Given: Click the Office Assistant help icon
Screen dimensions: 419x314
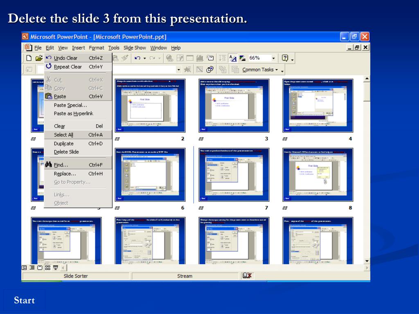Looking at the screenshot, I should point(285,58).
